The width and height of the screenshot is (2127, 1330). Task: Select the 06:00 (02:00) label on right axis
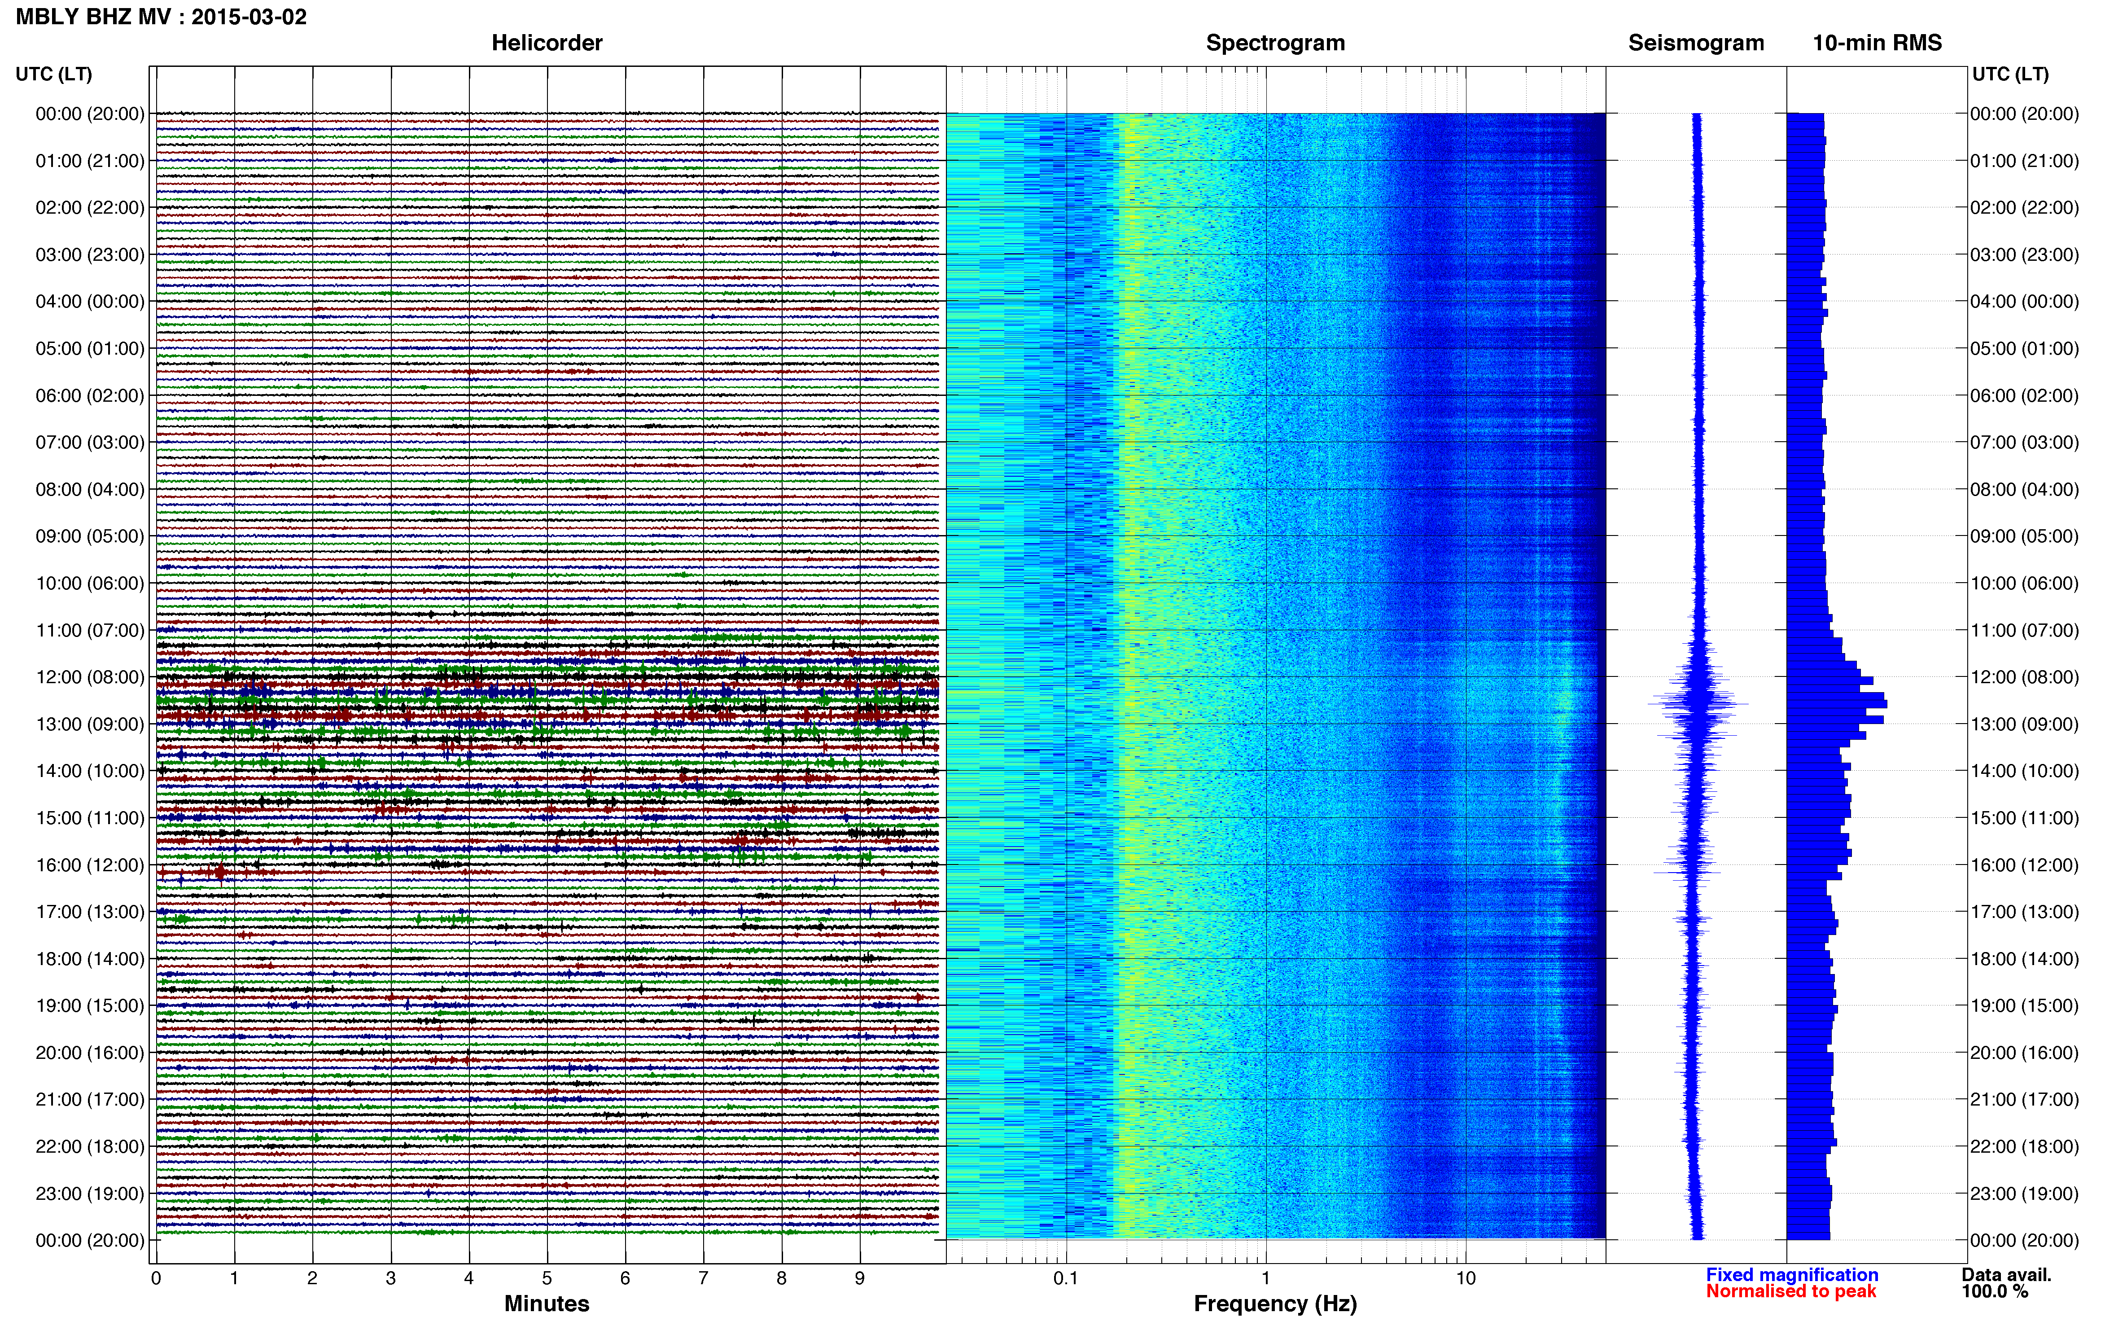coord(2024,396)
